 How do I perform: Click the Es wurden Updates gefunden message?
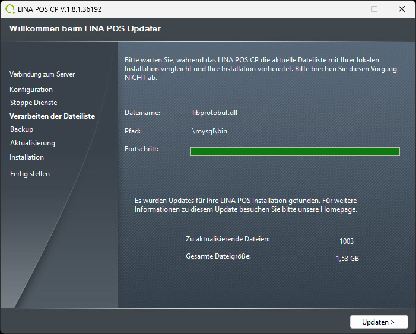click(x=246, y=205)
